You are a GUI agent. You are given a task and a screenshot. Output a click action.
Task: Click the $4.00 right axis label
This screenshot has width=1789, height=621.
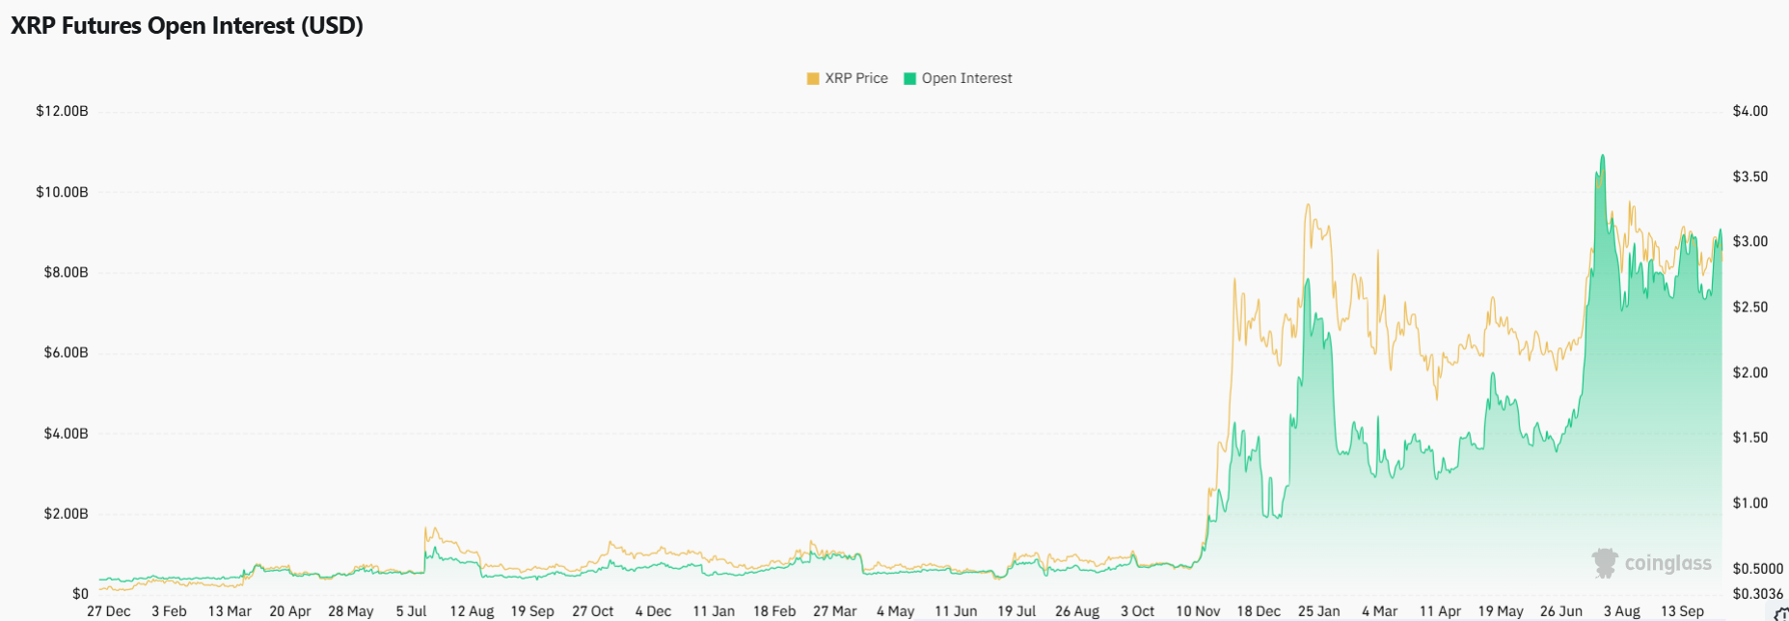tap(1749, 111)
